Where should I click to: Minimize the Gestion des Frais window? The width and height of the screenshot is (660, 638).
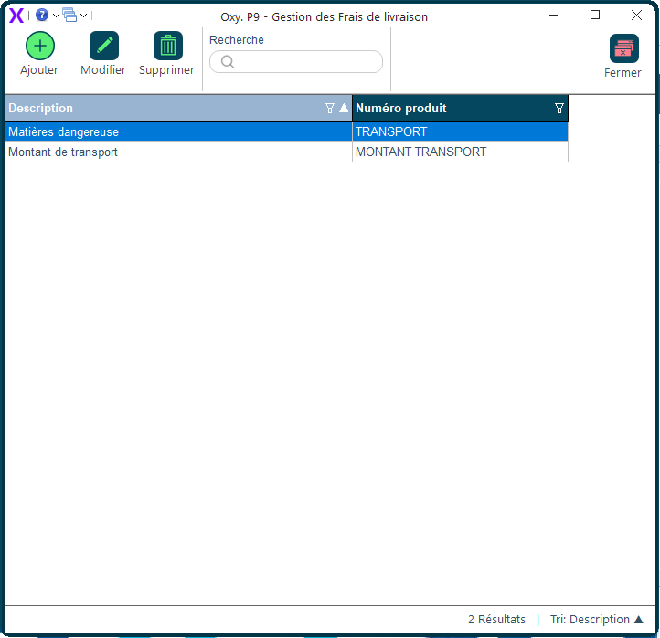[x=554, y=16]
